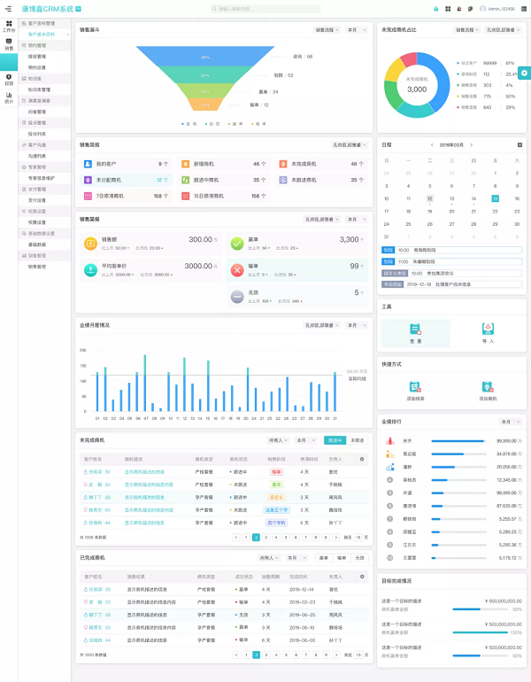Toggle the 跟进中 filter in 未完成商机 panel
Screen dimensions: 531x682
(335, 440)
